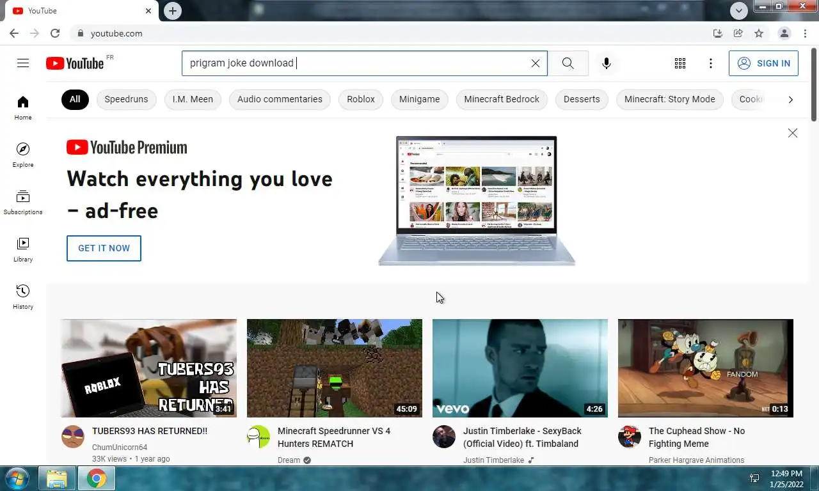Viewport: 819px width, 491px height.
Task: Click Minecraft Speedrunner VS 4 Hunters REMATCH title
Action: [334, 437]
